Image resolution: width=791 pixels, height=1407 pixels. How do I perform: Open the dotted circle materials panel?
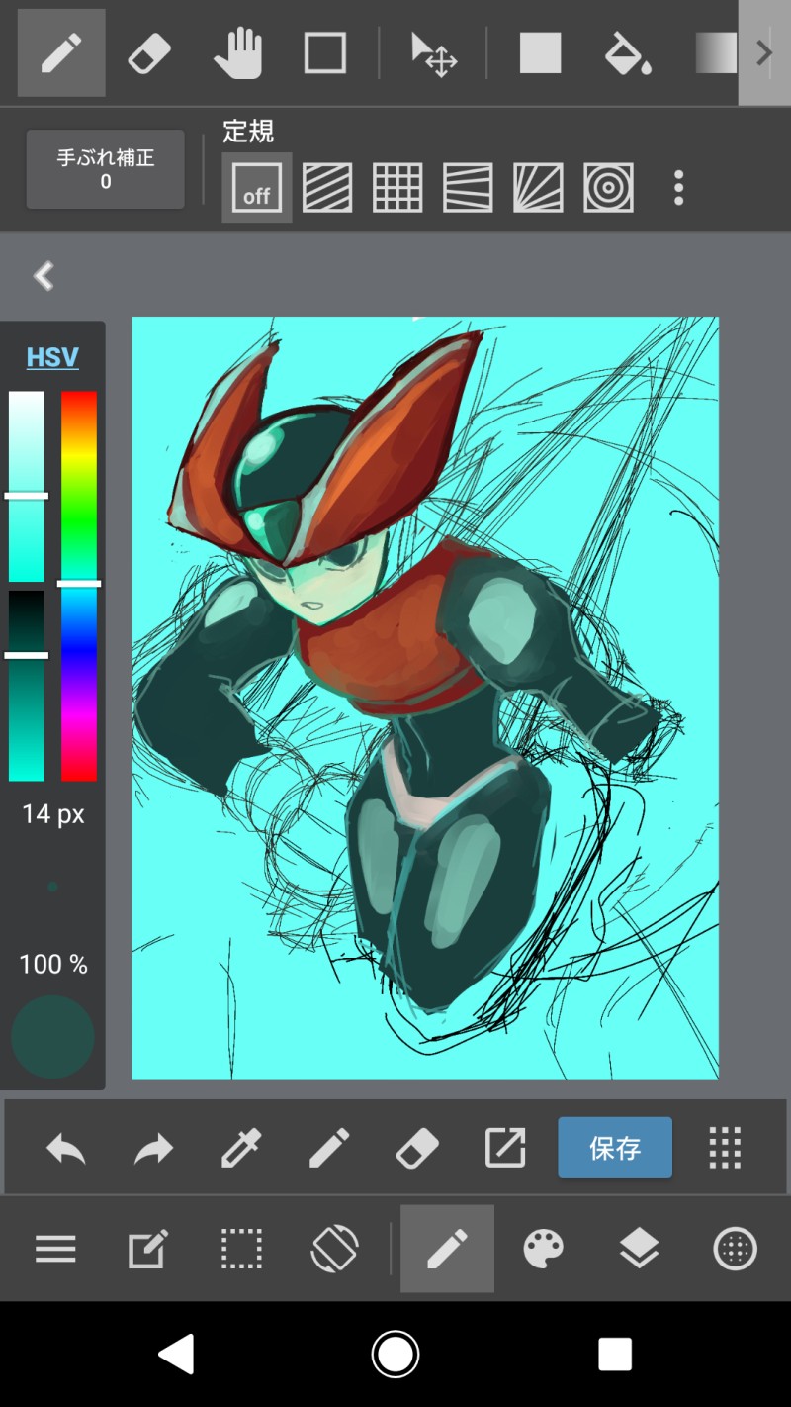pos(735,1249)
